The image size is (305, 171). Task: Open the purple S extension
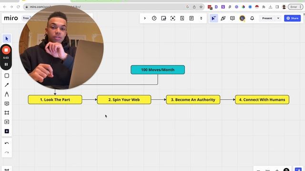[x=223, y=7]
